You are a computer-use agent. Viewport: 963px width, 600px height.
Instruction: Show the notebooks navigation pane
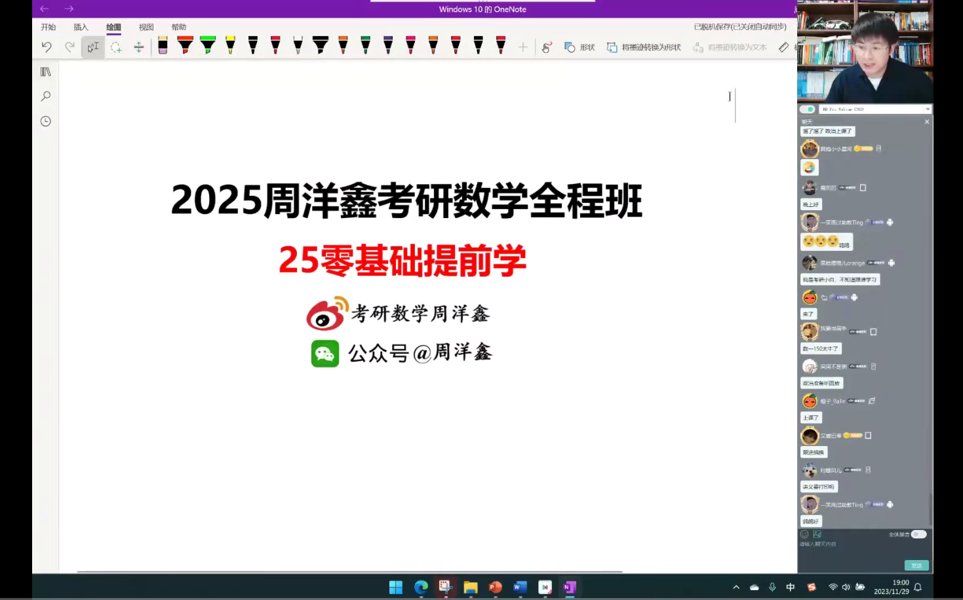point(45,71)
